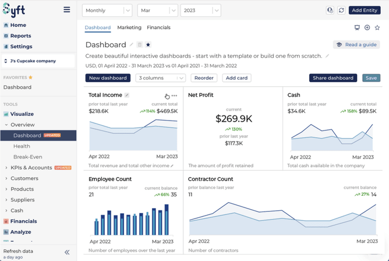389x261 pixels.
Task: Toggle the outline star in tab bar
Action: [x=377, y=28]
